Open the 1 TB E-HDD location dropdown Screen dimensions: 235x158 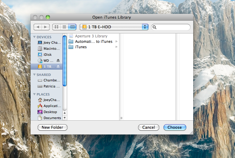(114, 27)
